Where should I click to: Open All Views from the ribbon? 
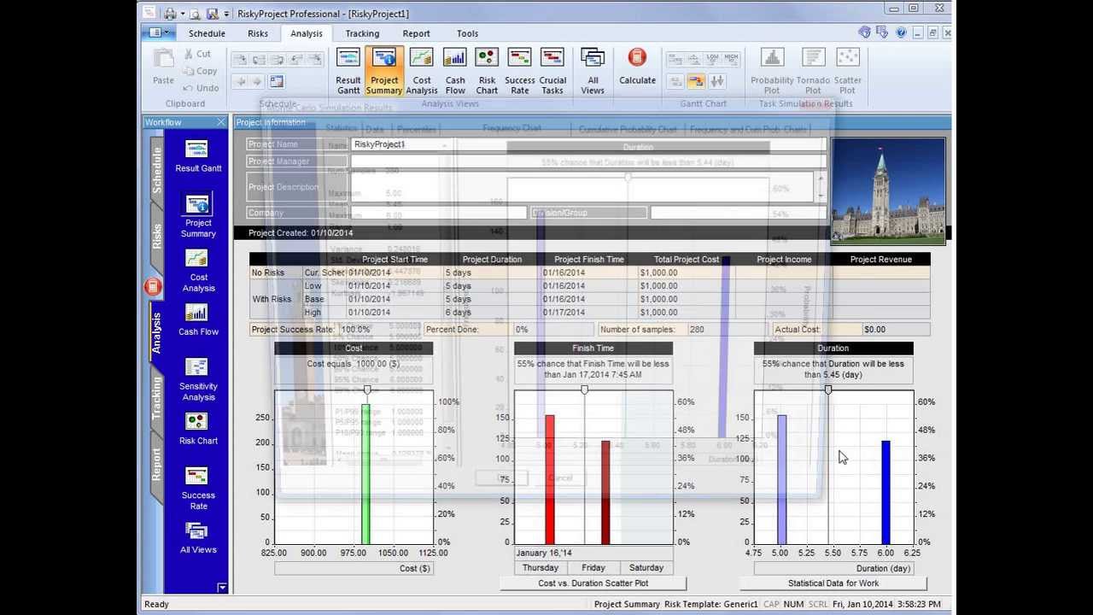(593, 71)
